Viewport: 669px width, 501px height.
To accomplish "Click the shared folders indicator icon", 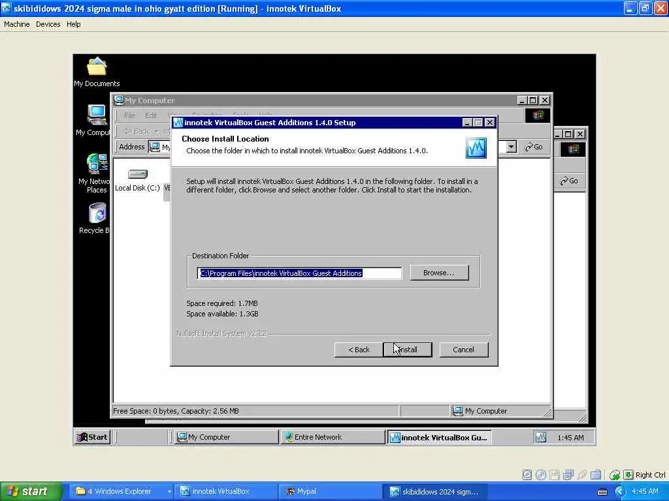I will [596, 475].
